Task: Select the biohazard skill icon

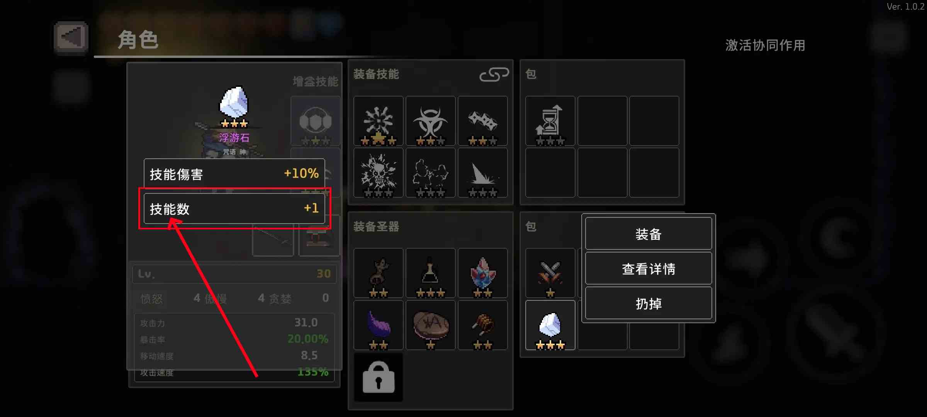Action: pos(430,121)
